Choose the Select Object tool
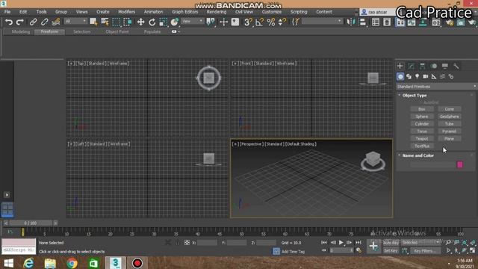Screen dimensions: 478x269 [x=93, y=22]
